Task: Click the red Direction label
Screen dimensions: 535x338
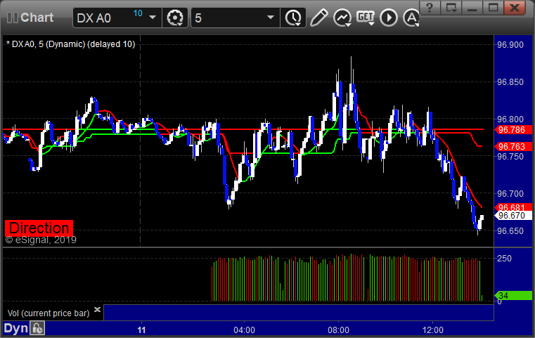Action: click(x=39, y=228)
